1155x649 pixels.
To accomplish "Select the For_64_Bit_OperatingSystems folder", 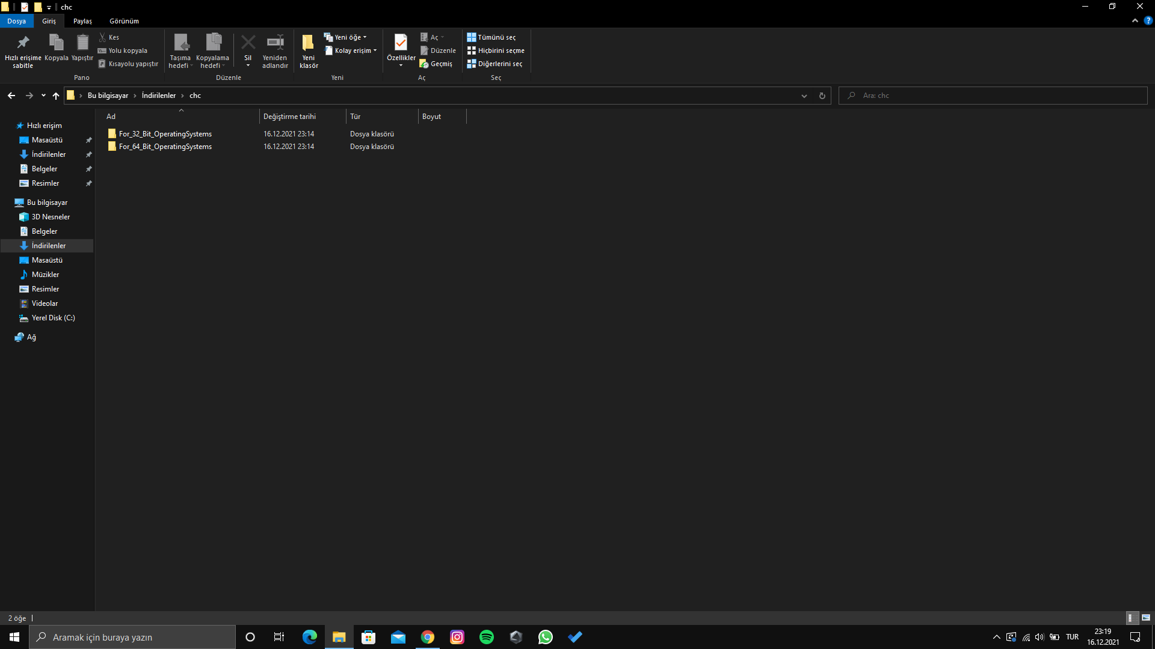I will 165,147.
